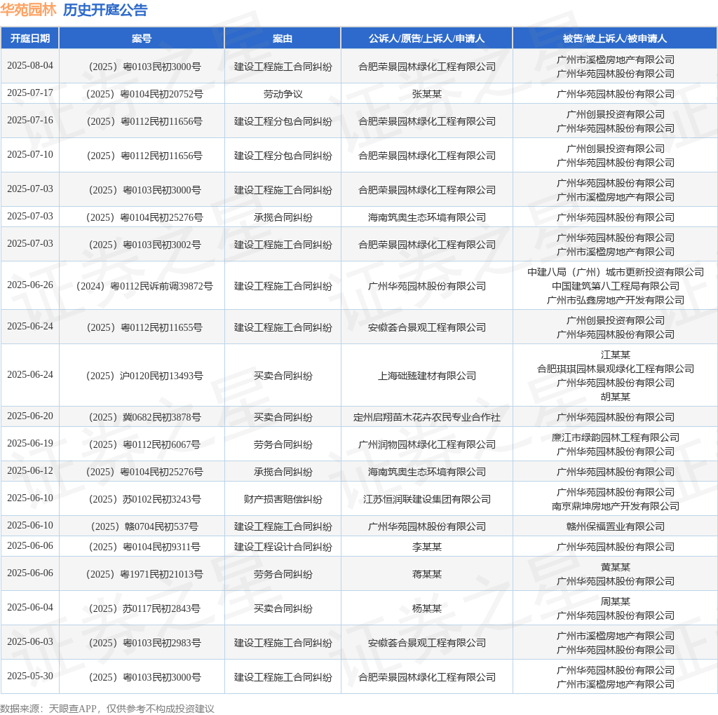The height and width of the screenshot is (715, 718).
Task: Select defendant 江某某
Action: [616, 355]
